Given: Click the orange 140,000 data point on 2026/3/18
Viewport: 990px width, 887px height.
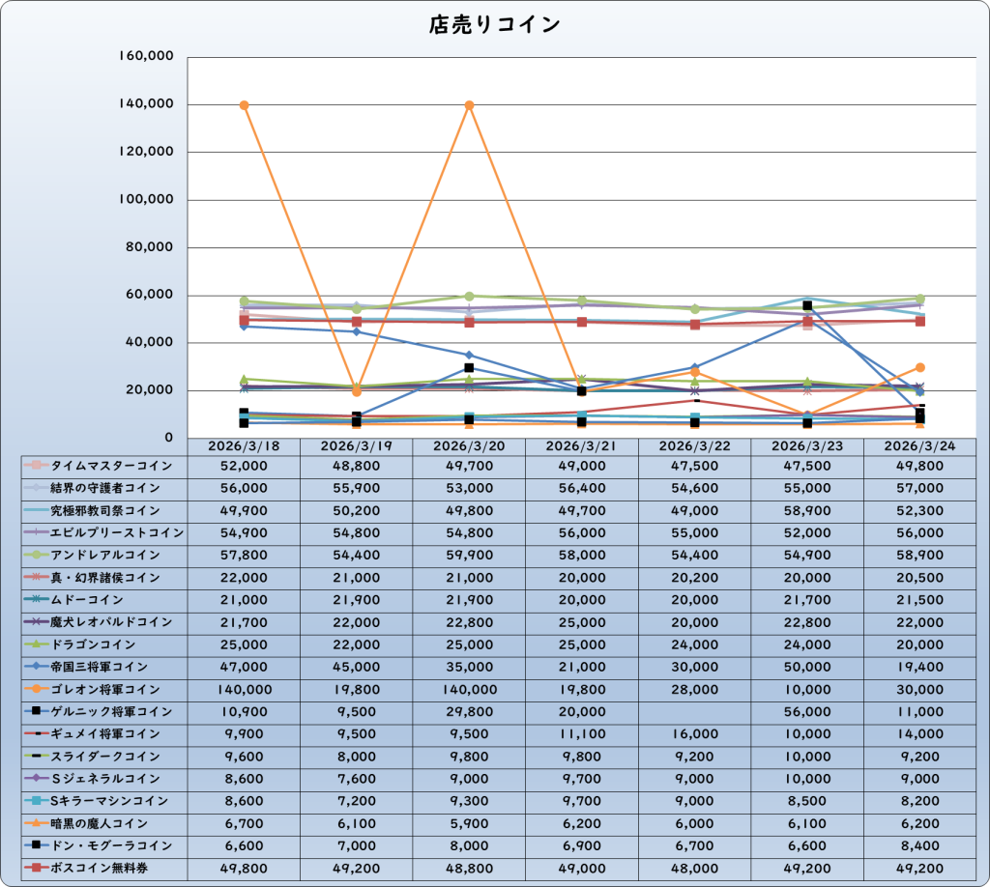Looking at the screenshot, I should (244, 105).
